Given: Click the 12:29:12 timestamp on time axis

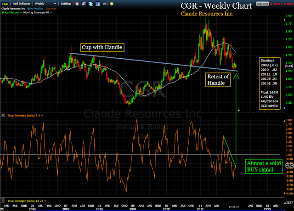Looking at the screenshot, I should pos(234,207).
